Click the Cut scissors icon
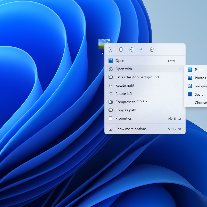Viewport: 207px width, 207px height. point(111,49)
